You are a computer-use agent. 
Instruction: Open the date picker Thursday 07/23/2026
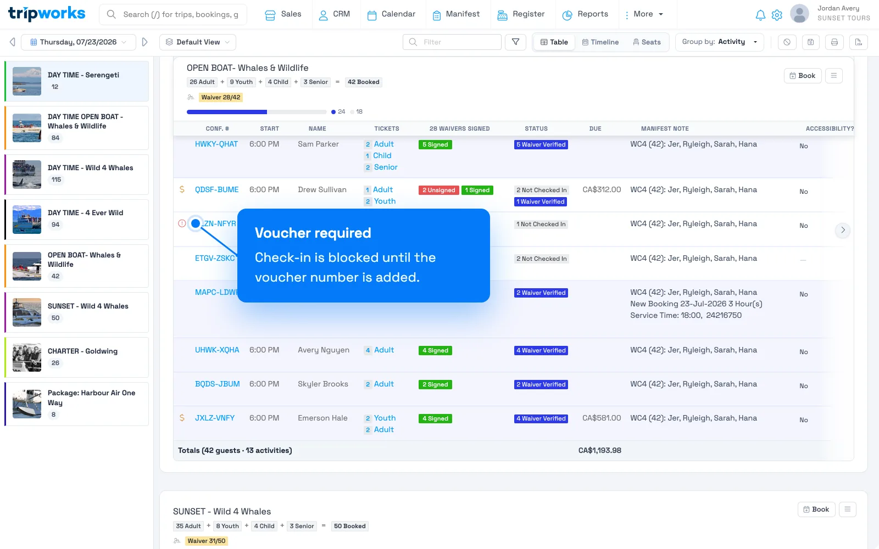pyautogui.click(x=79, y=42)
